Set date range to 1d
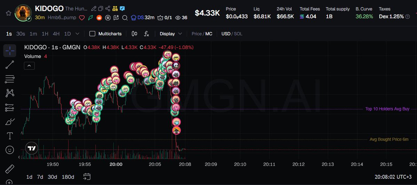 (x=29, y=177)
